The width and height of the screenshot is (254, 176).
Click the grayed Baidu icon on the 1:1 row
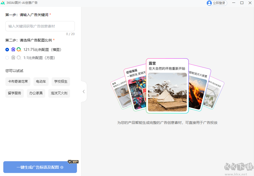(x=13, y=57)
